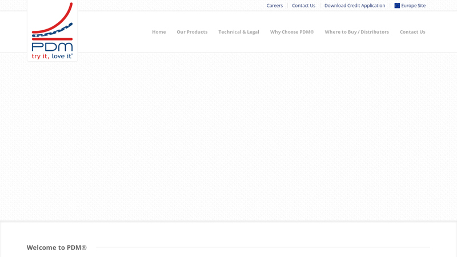Click the Welcome to PDM® heading

coord(56,247)
